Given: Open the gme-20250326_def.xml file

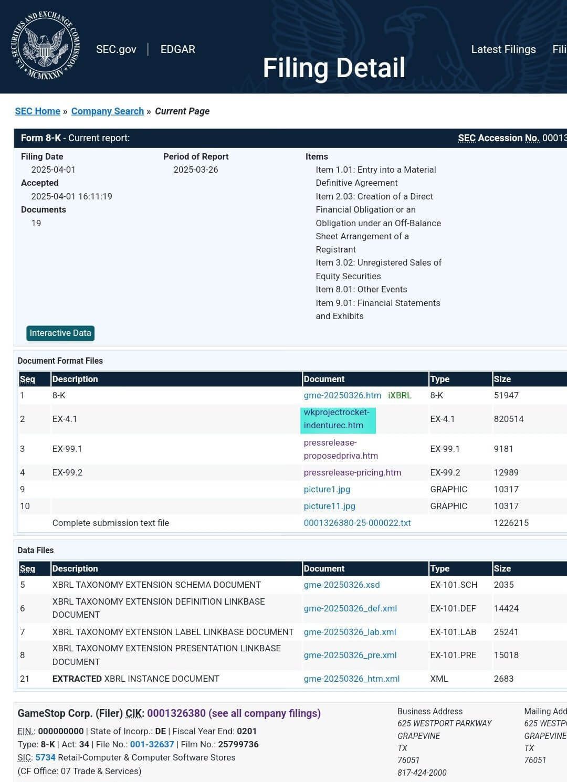Looking at the screenshot, I should [350, 609].
